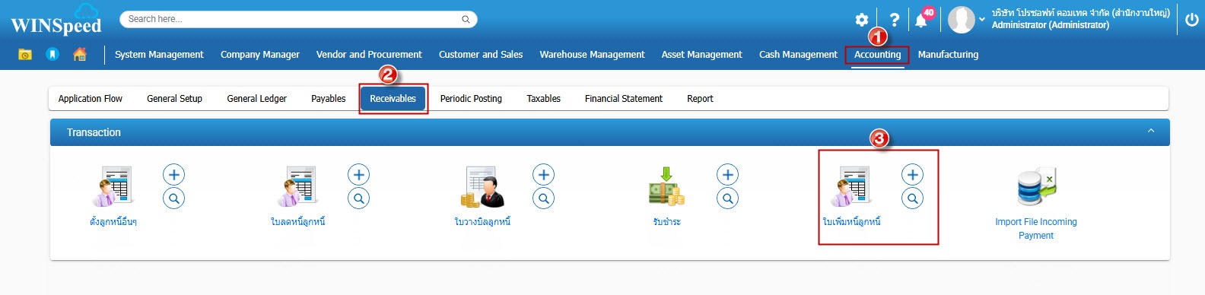
Task: Click the ใบเพิ่มหนี้ลูกหนี้ document icon
Action: coord(851,186)
